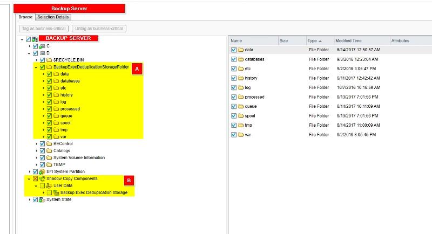This screenshot has height=234, width=432.
Task: Select the Browse tab
Action: point(25,17)
